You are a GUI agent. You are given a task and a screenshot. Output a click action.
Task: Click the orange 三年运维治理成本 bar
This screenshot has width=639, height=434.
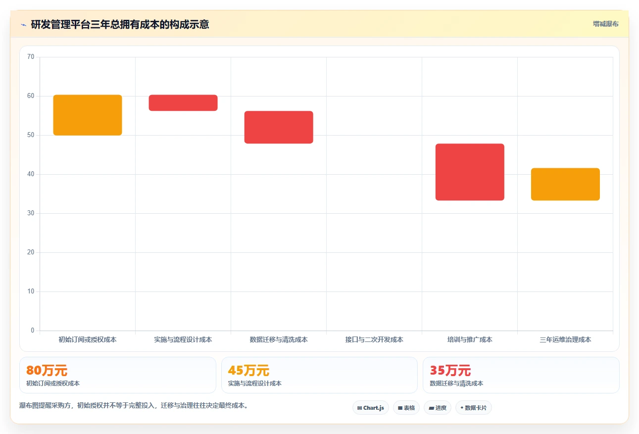pyautogui.click(x=565, y=184)
